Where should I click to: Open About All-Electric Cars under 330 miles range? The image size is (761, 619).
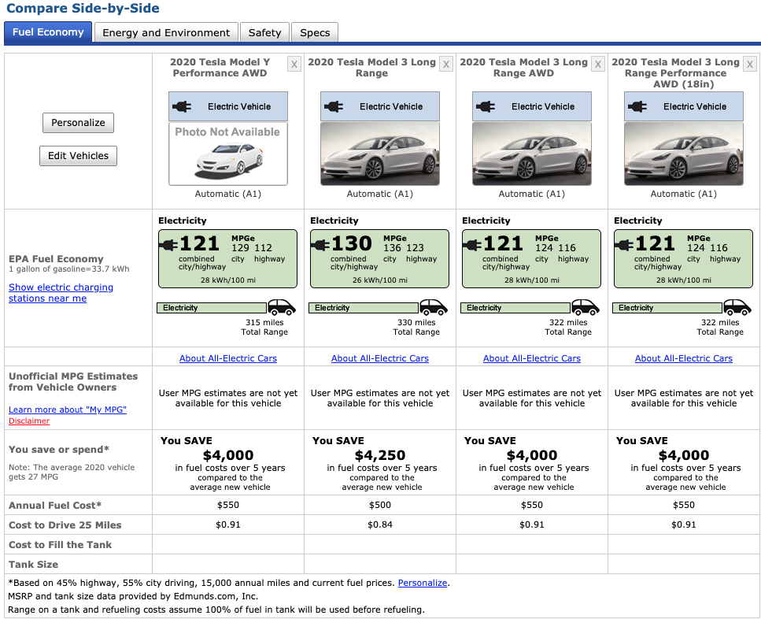click(380, 358)
